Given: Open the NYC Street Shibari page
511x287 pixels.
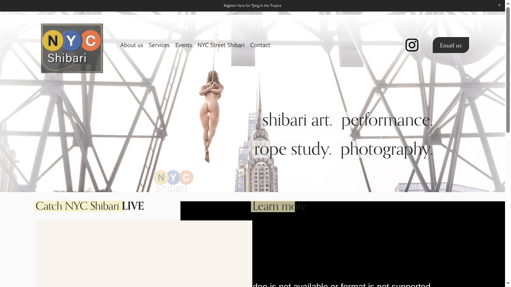Looking at the screenshot, I should 221,45.
